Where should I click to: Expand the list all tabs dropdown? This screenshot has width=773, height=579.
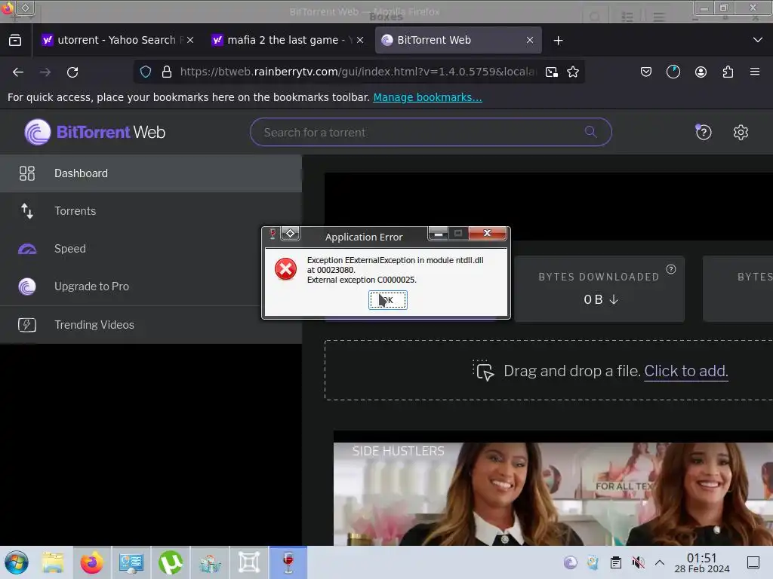pyautogui.click(x=758, y=40)
